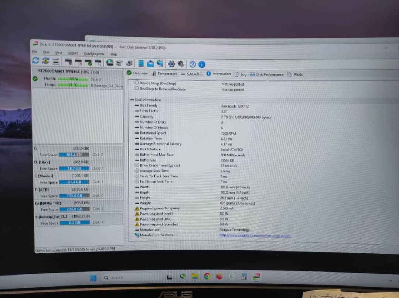The width and height of the screenshot is (399, 298).
Task: Click the globe icon in toolbar
Action: pyautogui.click(x=110, y=63)
